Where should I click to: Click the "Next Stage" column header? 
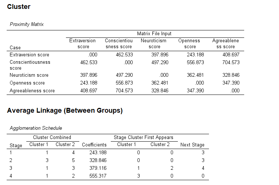pos(192,145)
